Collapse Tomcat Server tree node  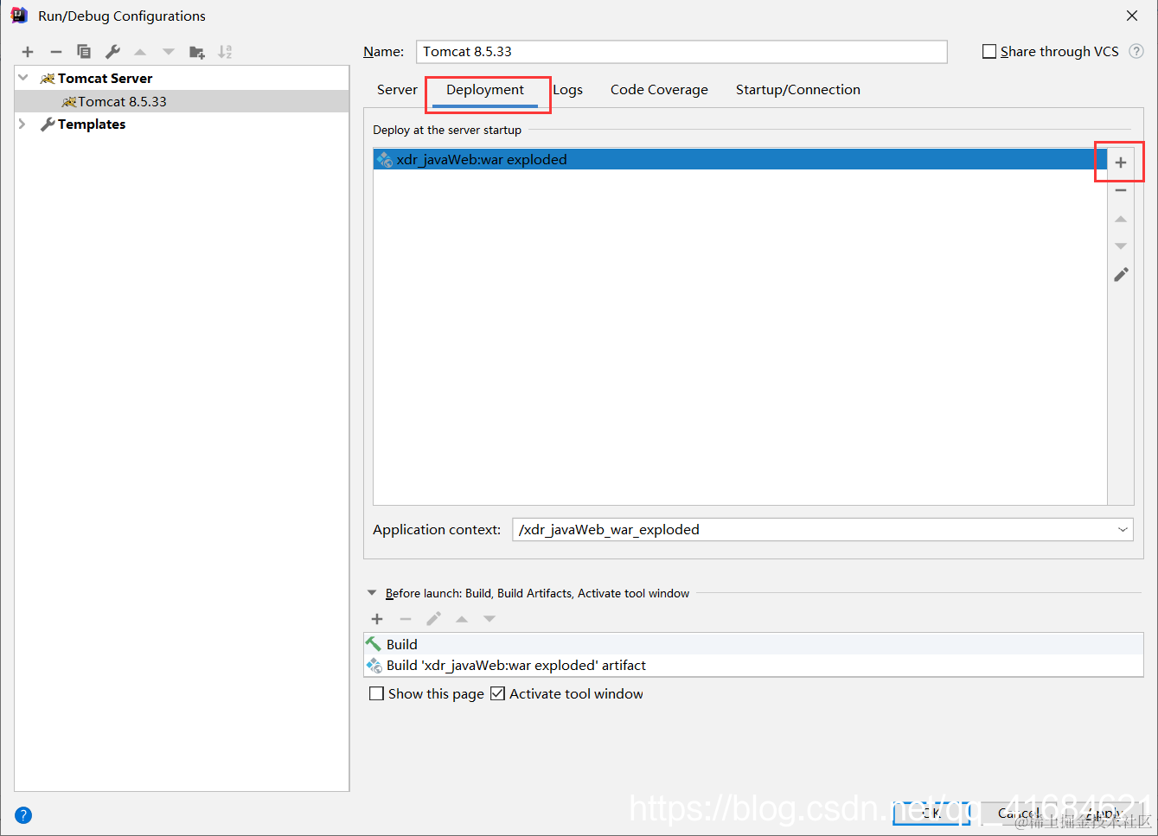pyautogui.click(x=23, y=78)
